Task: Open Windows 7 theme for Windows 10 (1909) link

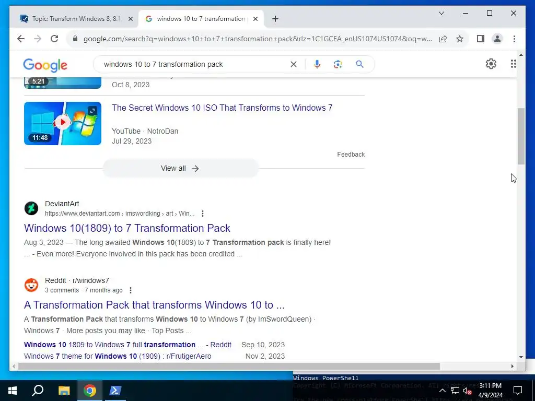Action: coord(118,356)
